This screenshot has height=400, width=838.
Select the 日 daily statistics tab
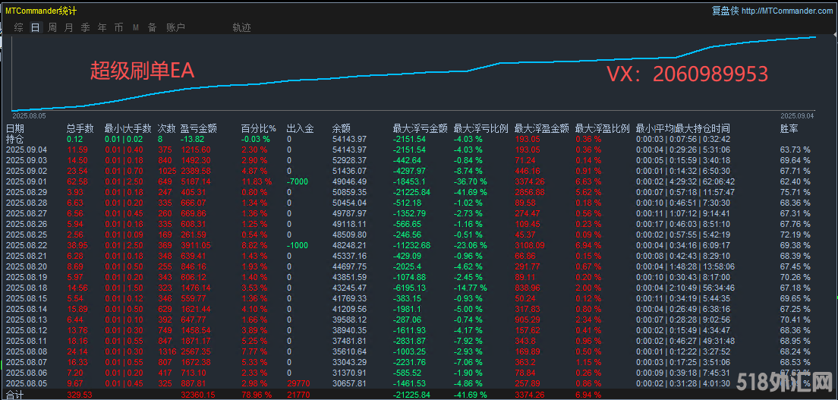[x=35, y=27]
